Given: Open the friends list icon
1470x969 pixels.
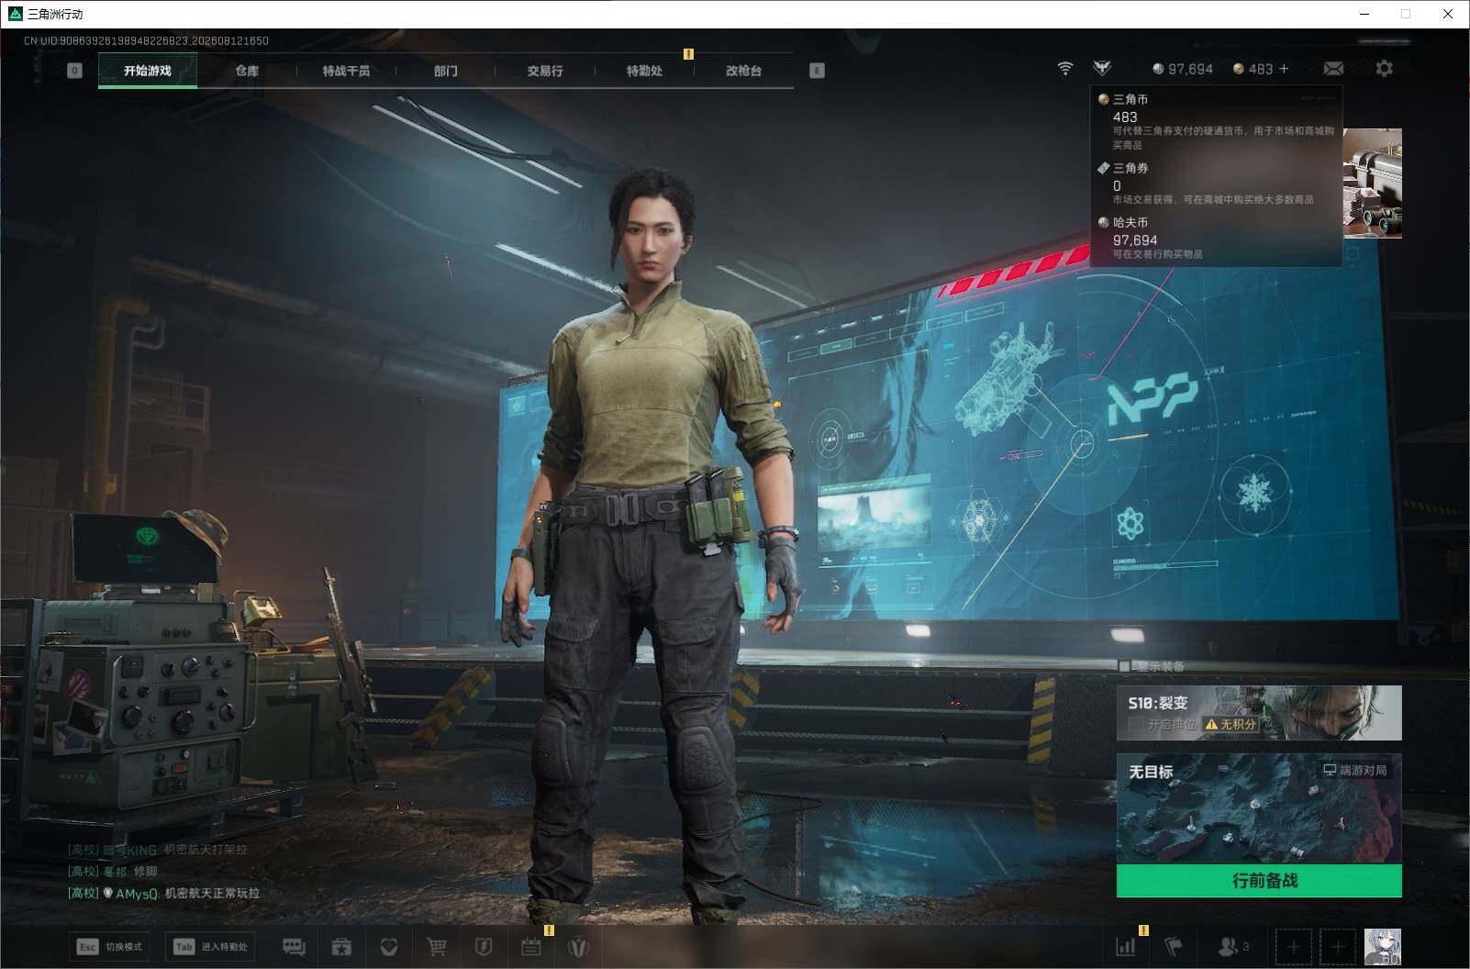Looking at the screenshot, I should coord(1232,946).
